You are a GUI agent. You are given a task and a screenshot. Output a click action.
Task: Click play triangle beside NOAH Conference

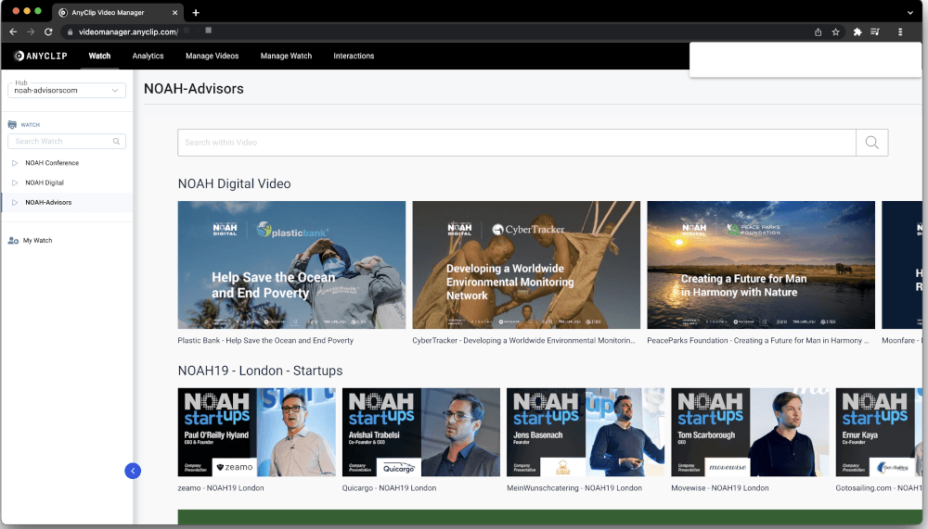[x=15, y=162]
